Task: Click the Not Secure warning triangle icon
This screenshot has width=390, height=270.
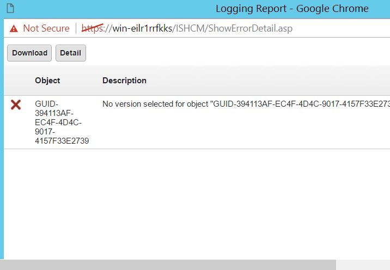Action: [x=14, y=28]
